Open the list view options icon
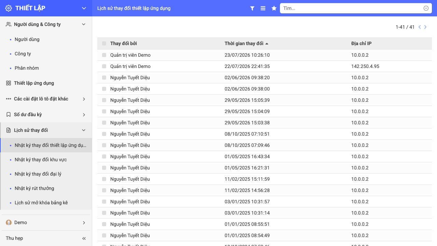Image resolution: width=437 pixels, height=246 pixels. (263, 8)
